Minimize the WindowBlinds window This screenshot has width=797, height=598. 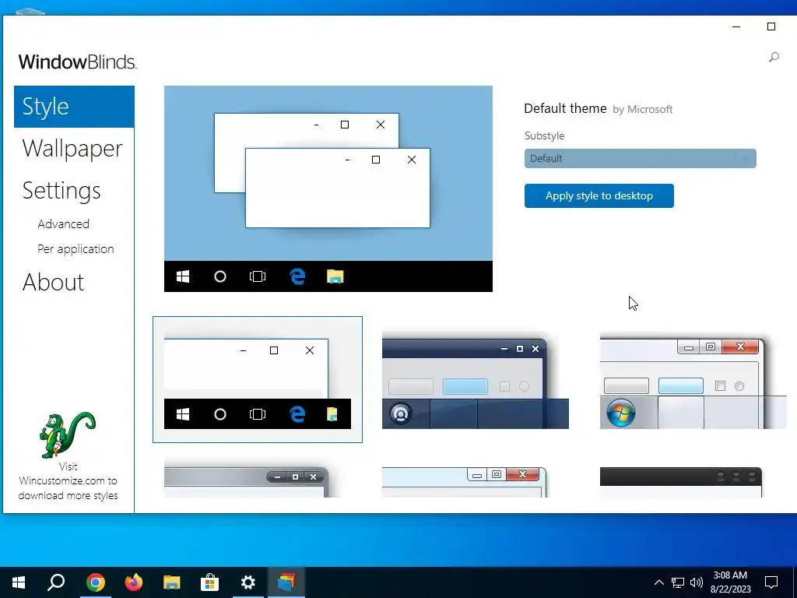736,26
